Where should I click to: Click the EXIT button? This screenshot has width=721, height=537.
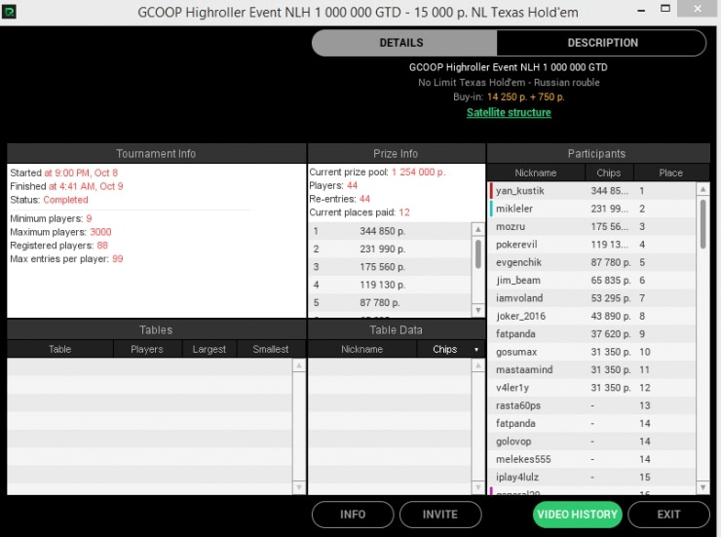click(x=668, y=515)
